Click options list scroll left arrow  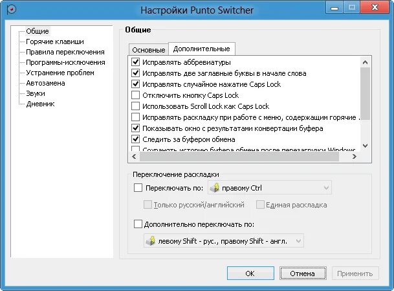click(134, 156)
